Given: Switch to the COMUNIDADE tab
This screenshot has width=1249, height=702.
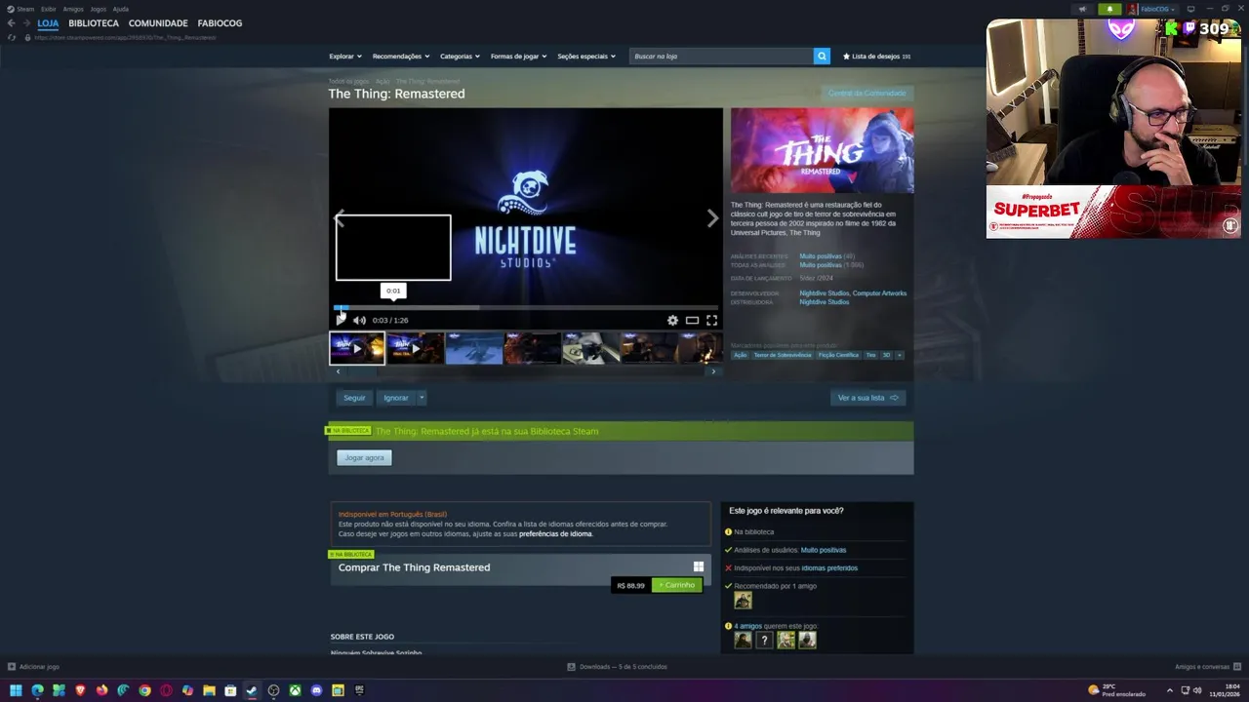Looking at the screenshot, I should click(x=158, y=23).
